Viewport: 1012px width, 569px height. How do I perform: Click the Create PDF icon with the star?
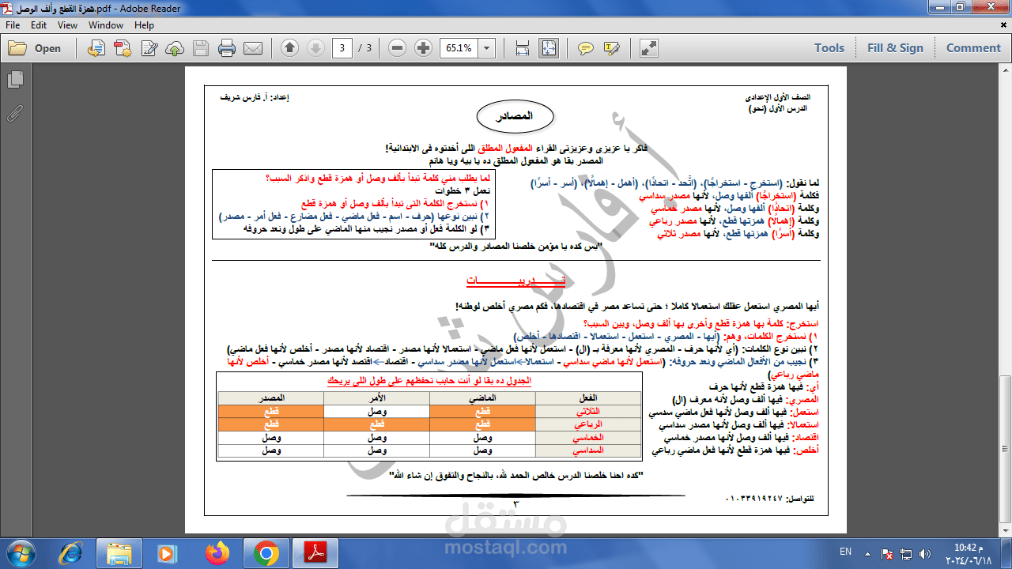pos(123,48)
